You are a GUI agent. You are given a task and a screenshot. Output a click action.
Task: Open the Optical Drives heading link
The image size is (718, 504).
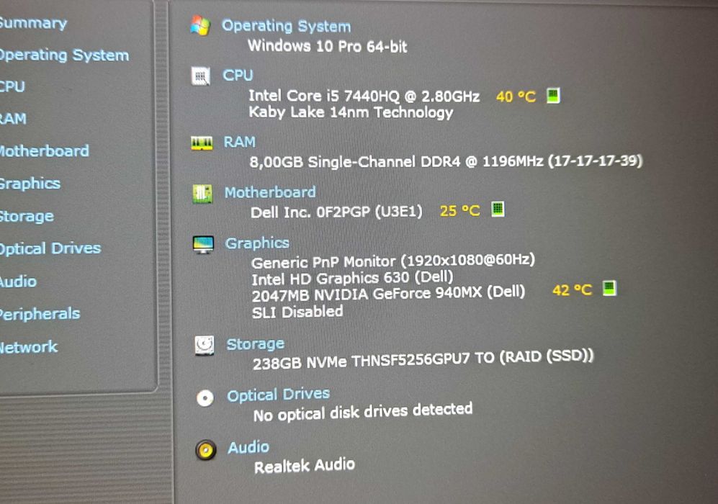279,395
